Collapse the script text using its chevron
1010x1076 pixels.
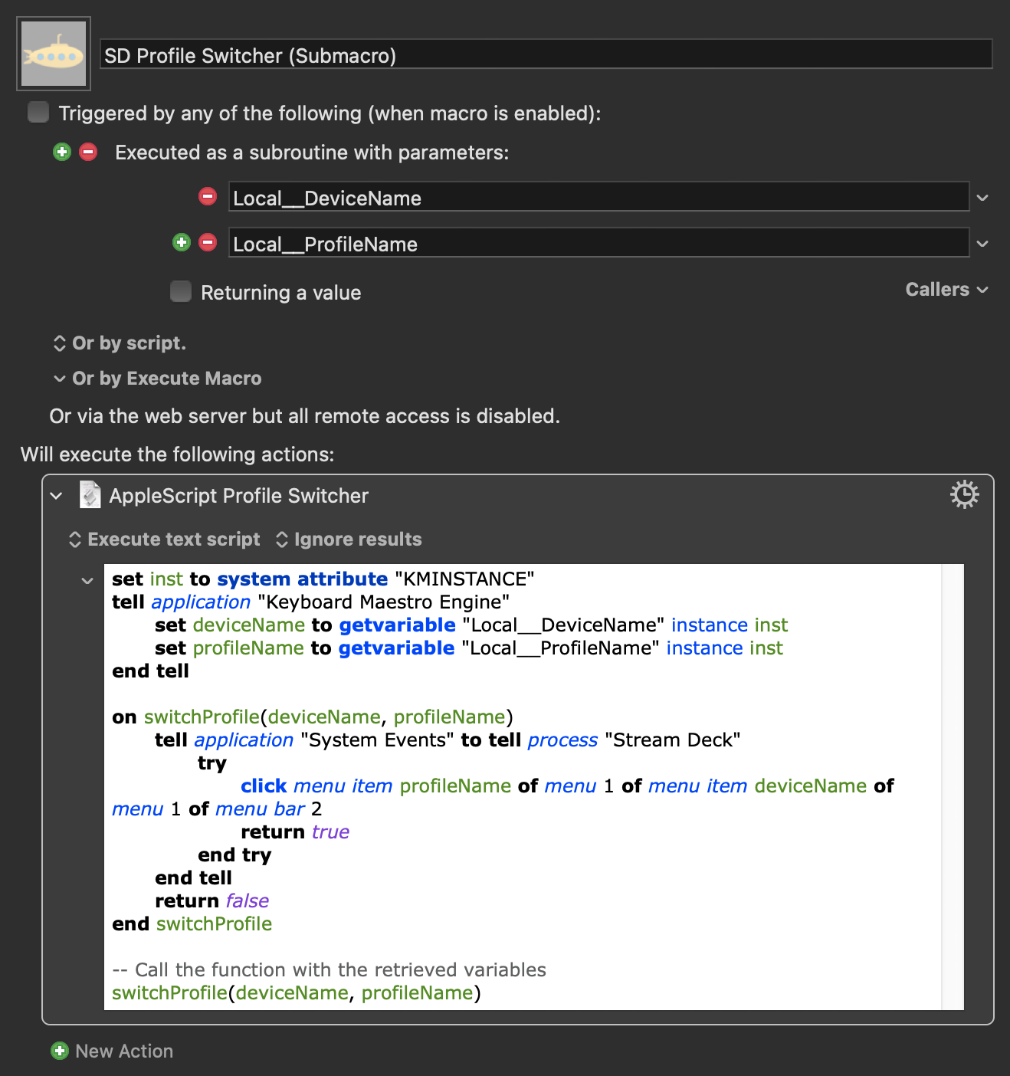[87, 581]
